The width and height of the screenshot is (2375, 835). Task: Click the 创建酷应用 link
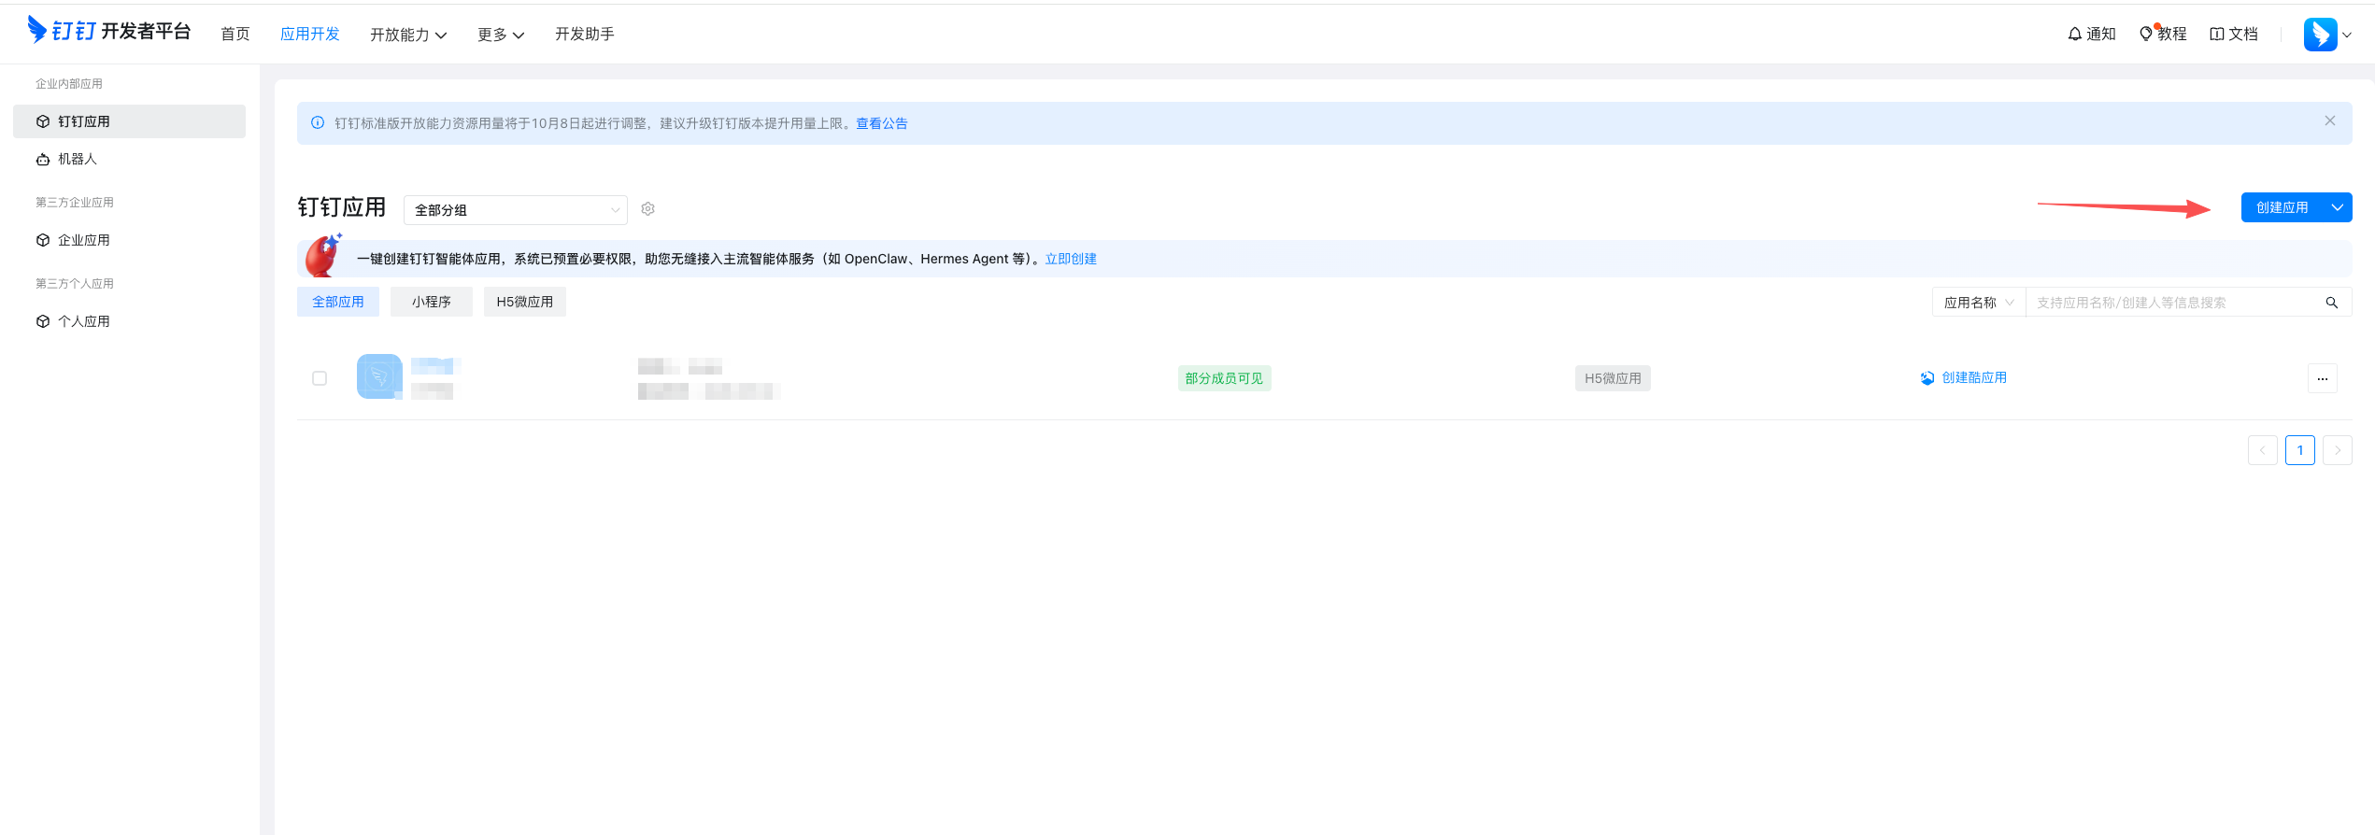click(x=1964, y=378)
